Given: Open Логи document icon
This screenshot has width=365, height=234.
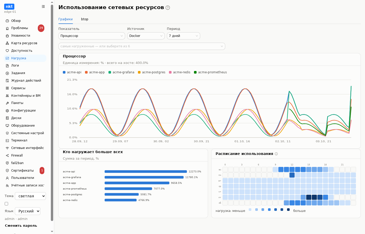Looking at the screenshot, I should [7, 66].
